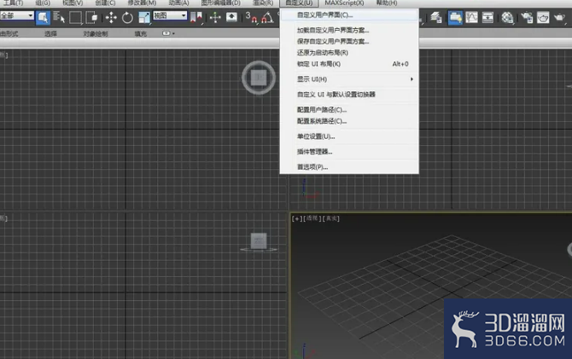Open the [真实] shading mode menu

tap(331, 218)
